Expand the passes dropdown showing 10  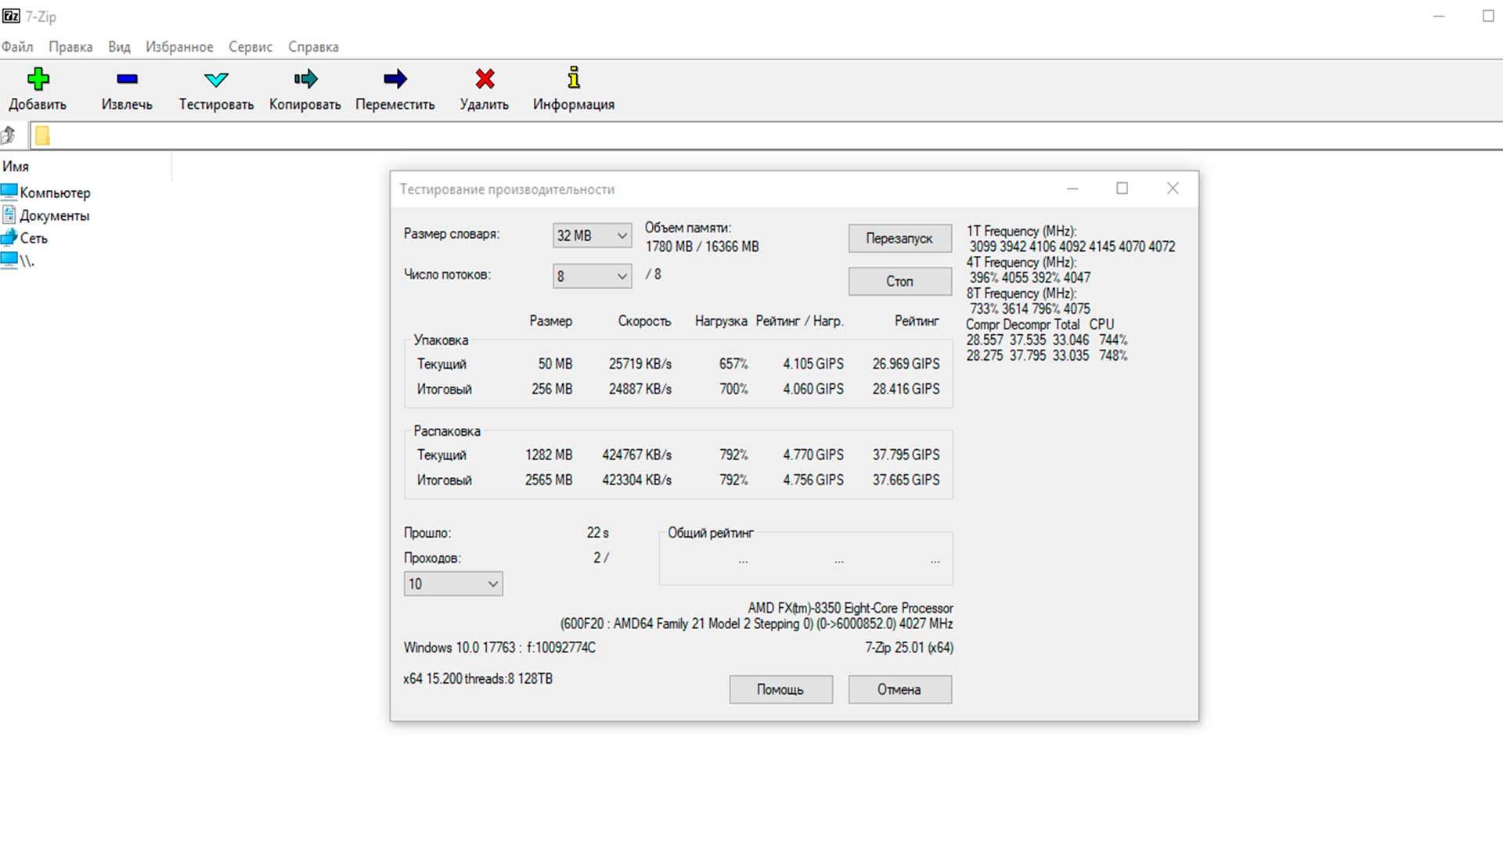[x=452, y=584]
